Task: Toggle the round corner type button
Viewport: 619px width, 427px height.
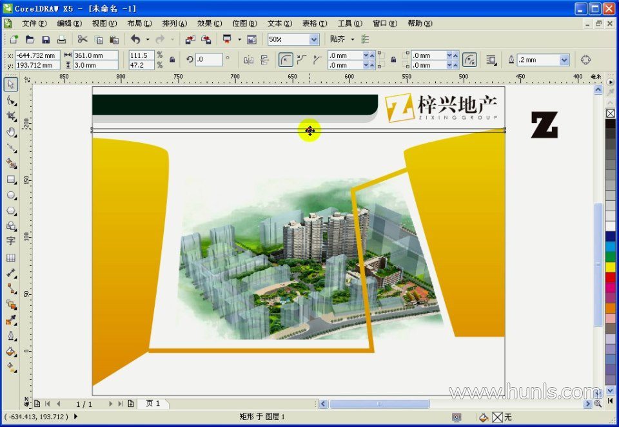Action: point(285,60)
